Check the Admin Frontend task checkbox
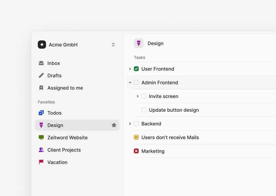Viewport: 276px width, 196px height. 136,83
